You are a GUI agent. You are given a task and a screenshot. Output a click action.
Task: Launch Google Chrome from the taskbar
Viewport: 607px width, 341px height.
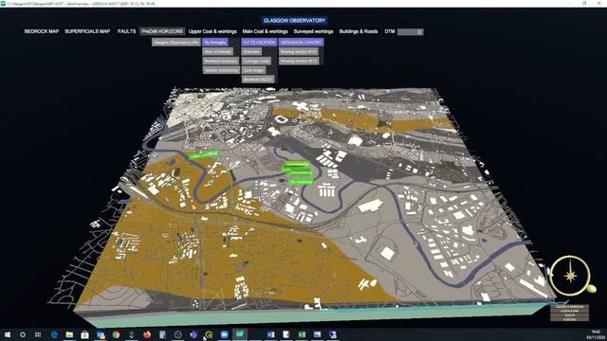(116, 334)
